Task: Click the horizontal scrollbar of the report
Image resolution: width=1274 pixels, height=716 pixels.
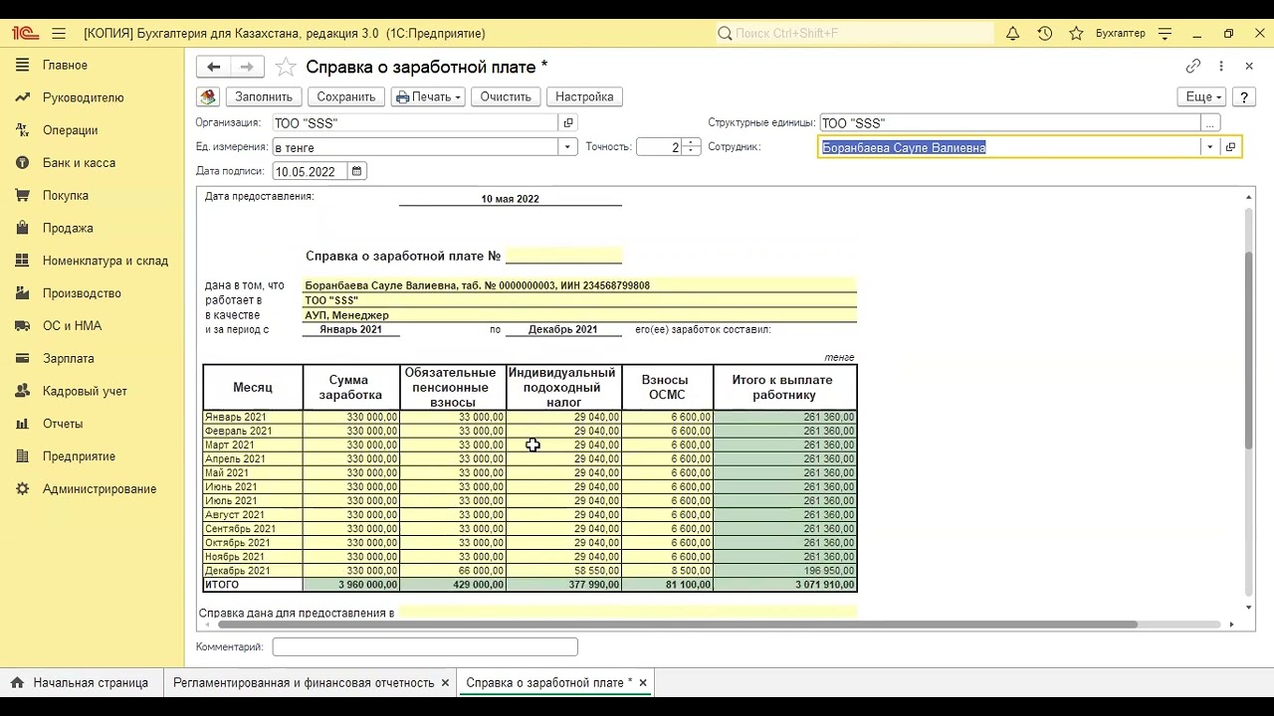Action: tap(677, 625)
